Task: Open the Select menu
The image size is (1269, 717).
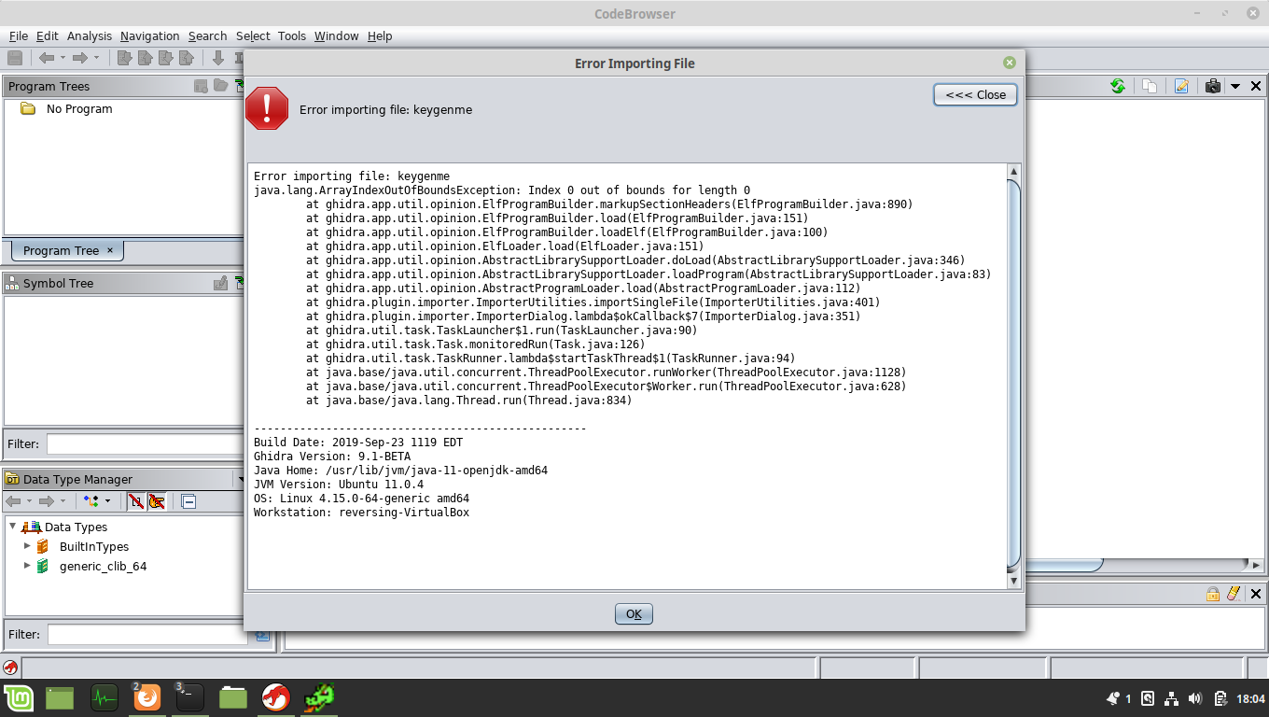Action: click(253, 35)
